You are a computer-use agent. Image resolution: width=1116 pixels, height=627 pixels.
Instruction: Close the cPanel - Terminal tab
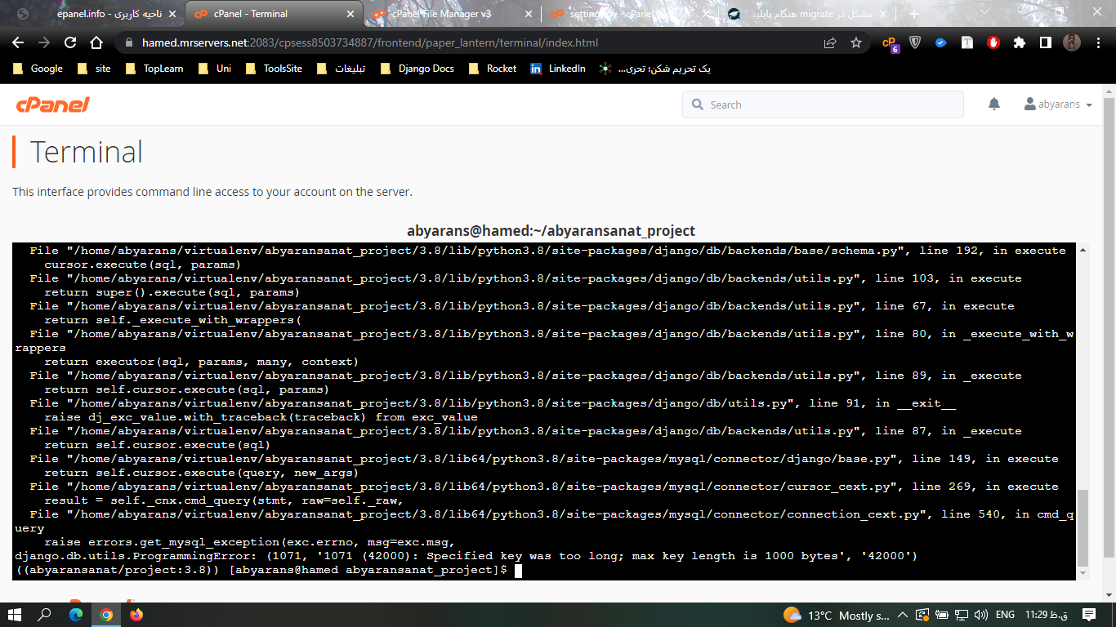tap(350, 14)
